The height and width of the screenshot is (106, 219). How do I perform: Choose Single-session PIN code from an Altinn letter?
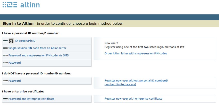(x=37, y=48)
